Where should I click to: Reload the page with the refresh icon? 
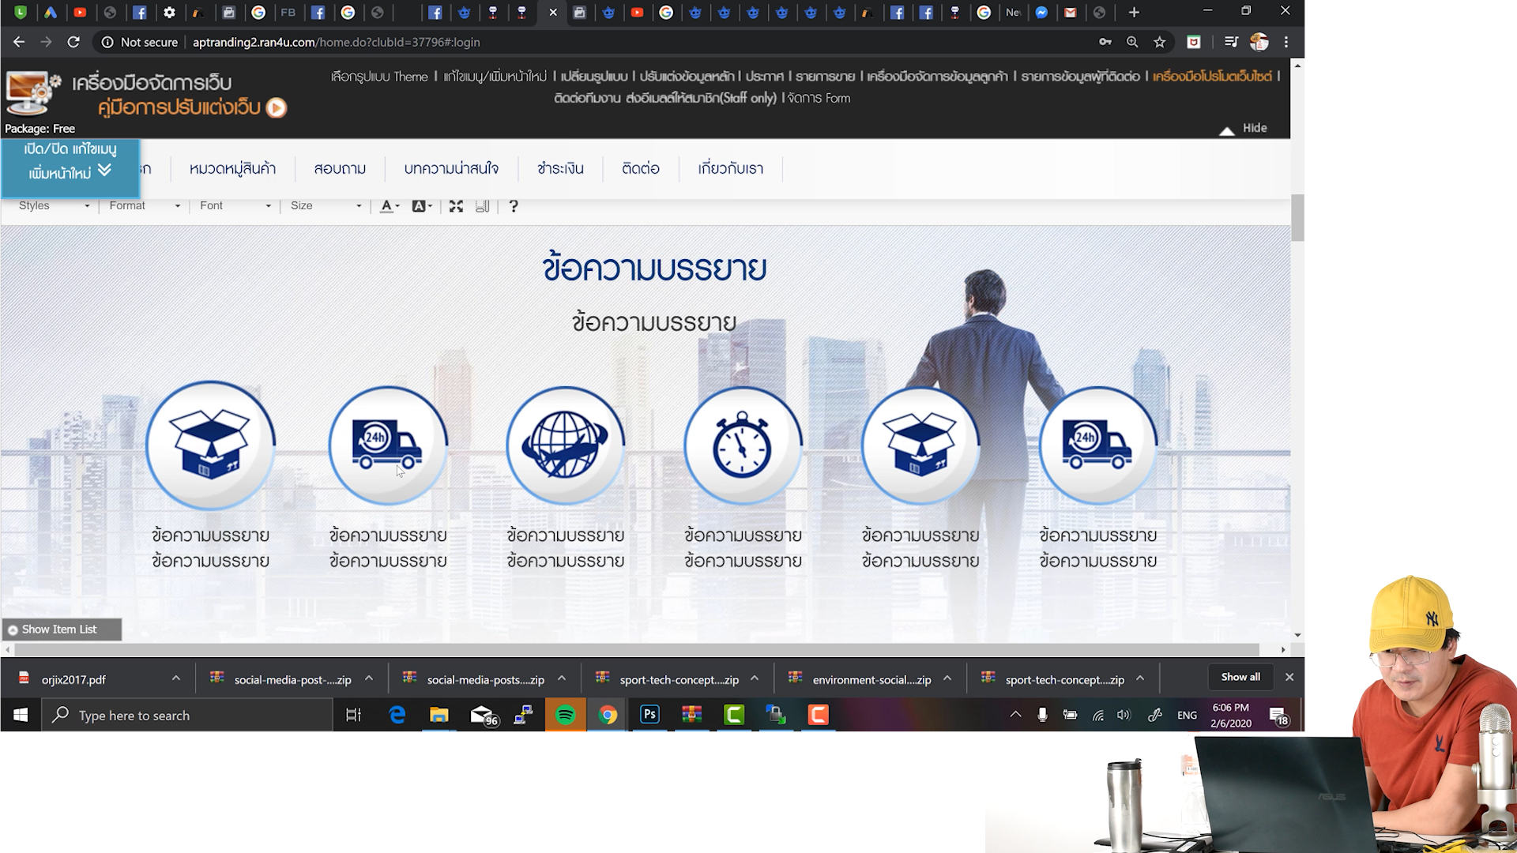[73, 42]
